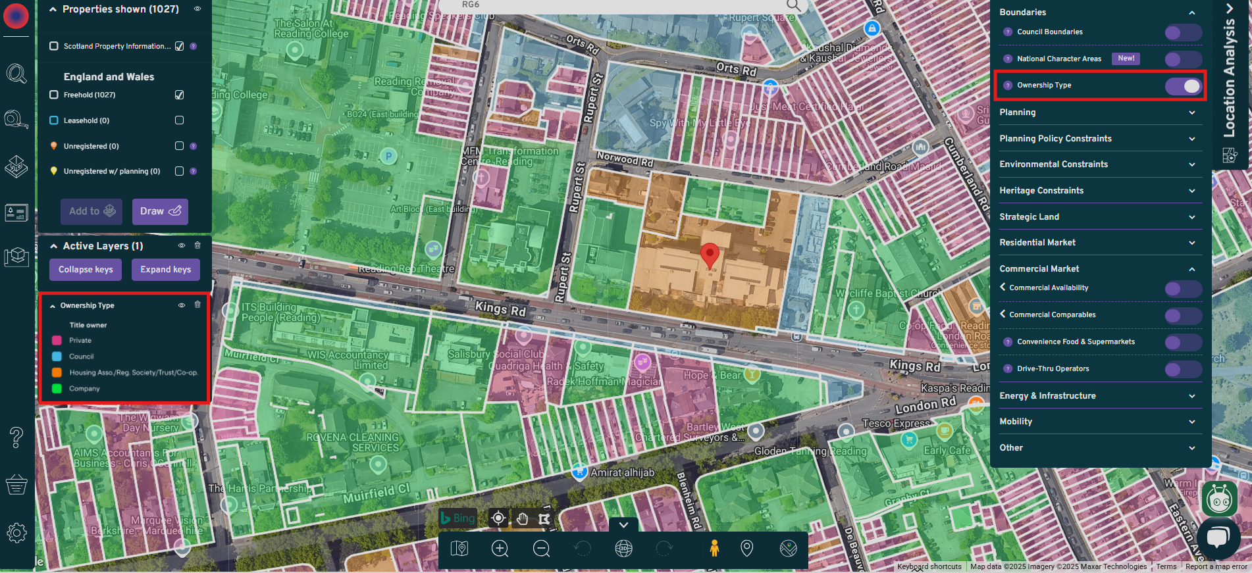Expand the Residential Market section

tap(1192, 243)
